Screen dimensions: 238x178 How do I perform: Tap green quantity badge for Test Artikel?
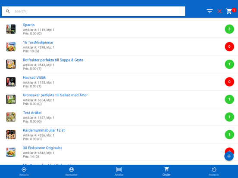(x=229, y=117)
